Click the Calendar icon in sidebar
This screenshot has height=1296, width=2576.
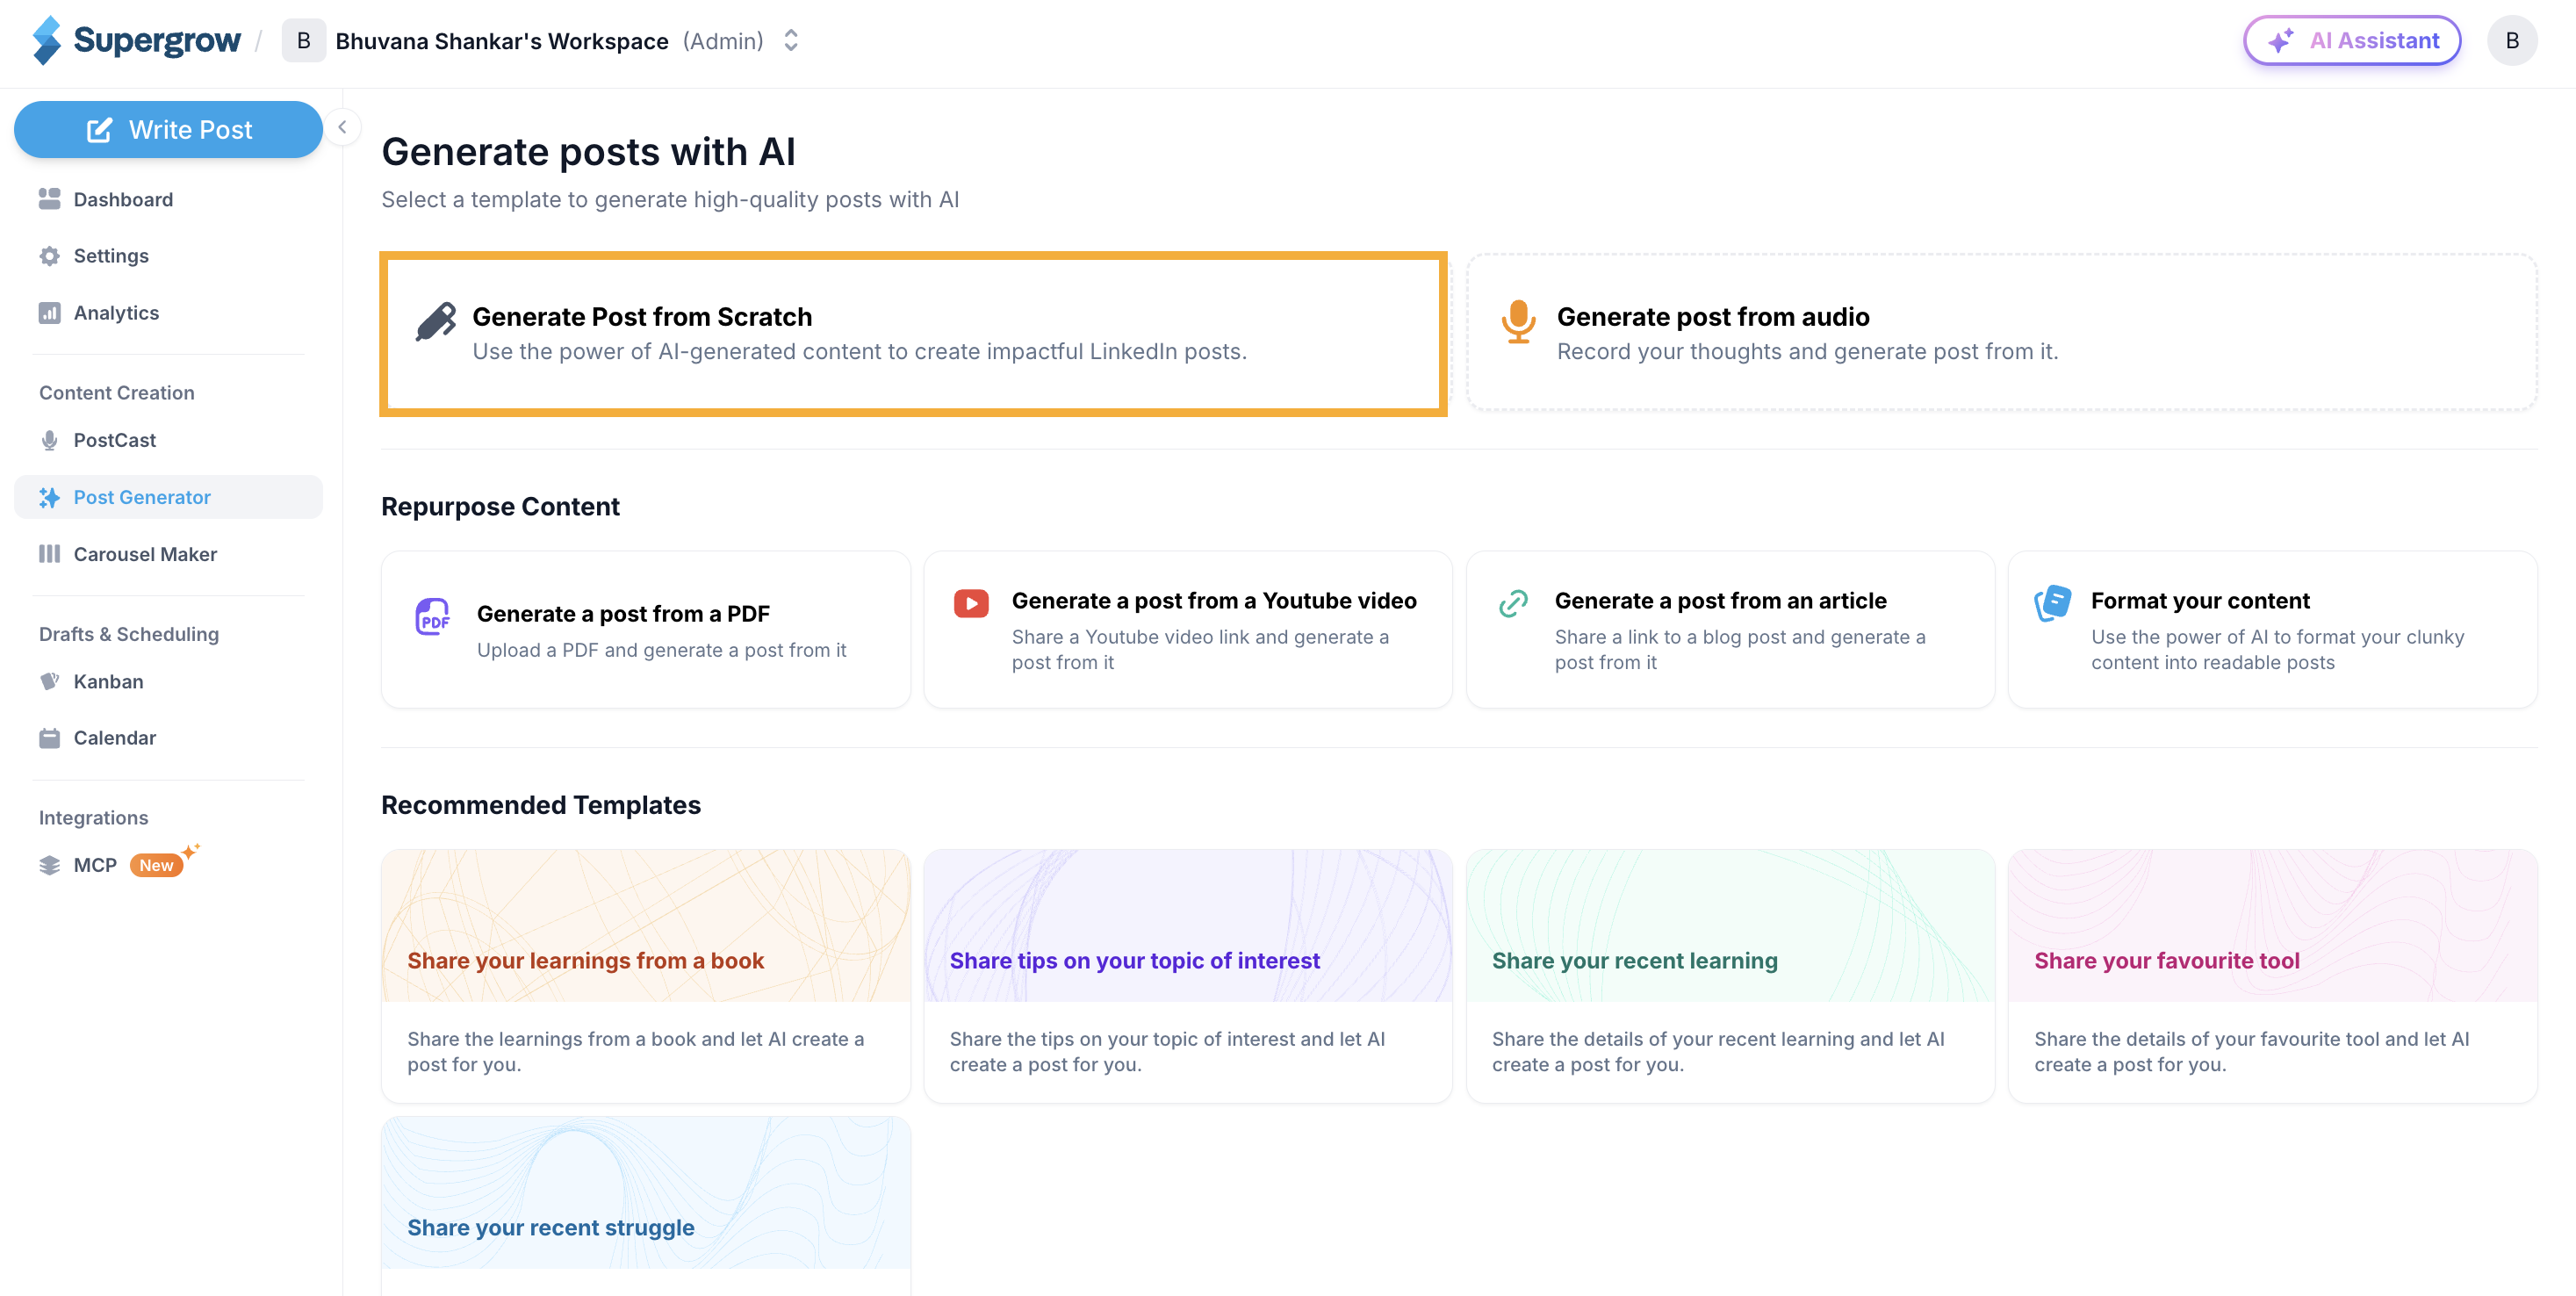[49, 738]
